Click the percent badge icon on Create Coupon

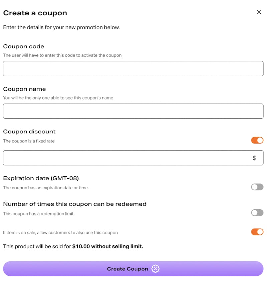[x=156, y=269]
